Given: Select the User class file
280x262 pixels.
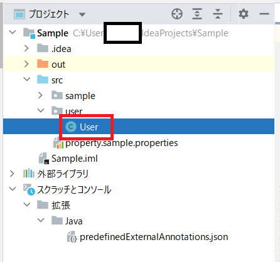Looking at the screenshot, I should (89, 127).
